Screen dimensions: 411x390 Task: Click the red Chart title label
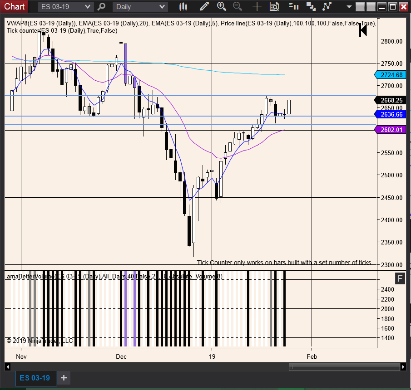[x=14, y=6]
